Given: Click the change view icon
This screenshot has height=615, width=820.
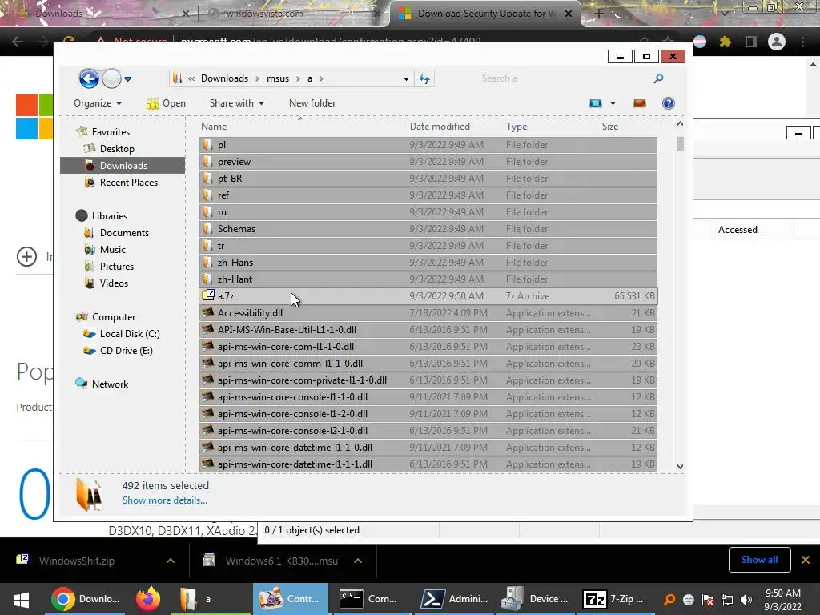Looking at the screenshot, I should [596, 103].
